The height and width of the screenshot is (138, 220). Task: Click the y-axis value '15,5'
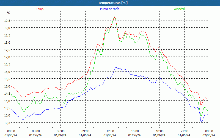7,79
